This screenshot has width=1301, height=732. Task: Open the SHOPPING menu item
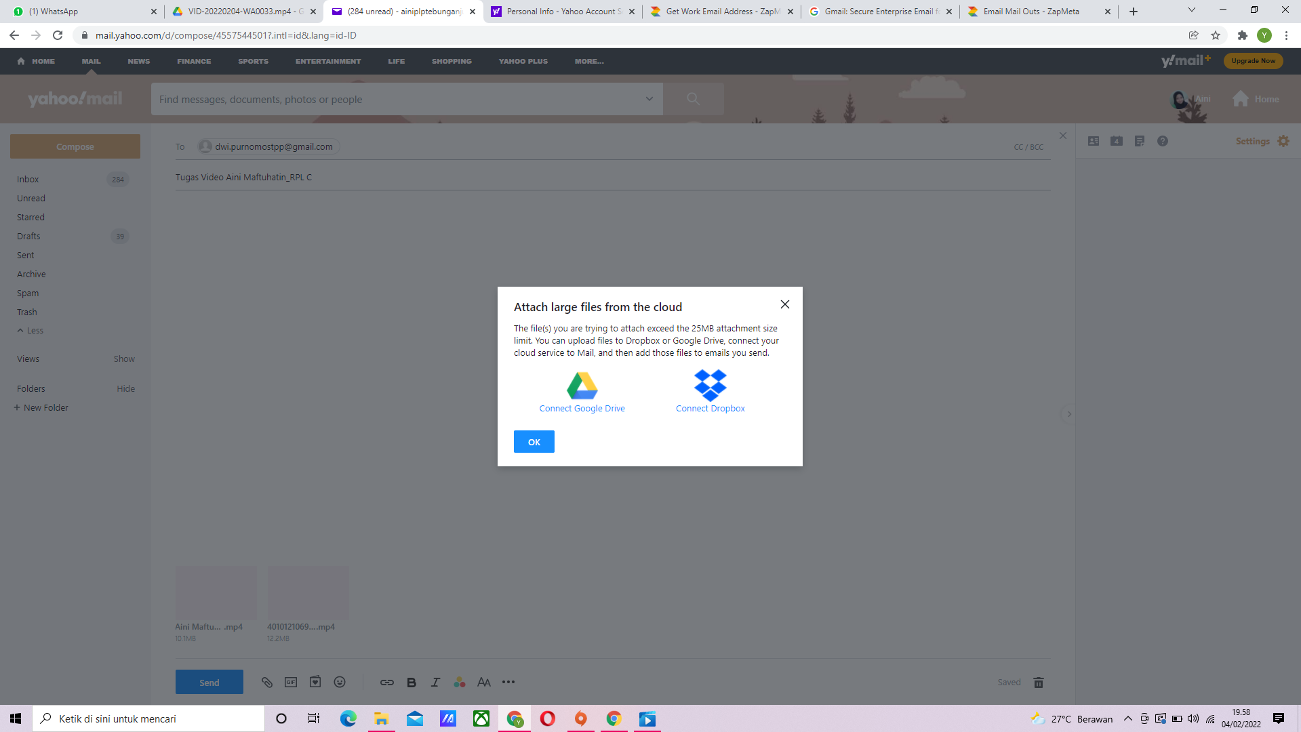click(x=452, y=61)
